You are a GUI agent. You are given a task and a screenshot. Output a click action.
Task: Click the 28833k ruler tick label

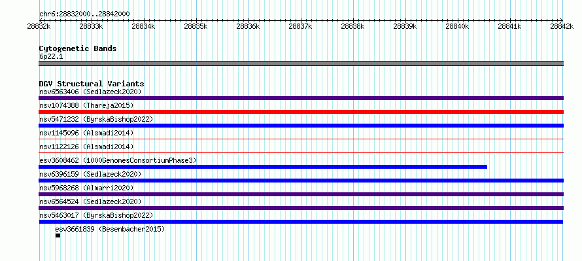(92, 26)
